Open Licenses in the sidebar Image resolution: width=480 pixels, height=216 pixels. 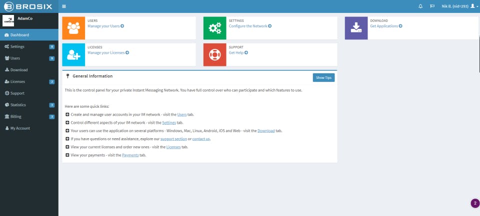pyautogui.click(x=29, y=82)
